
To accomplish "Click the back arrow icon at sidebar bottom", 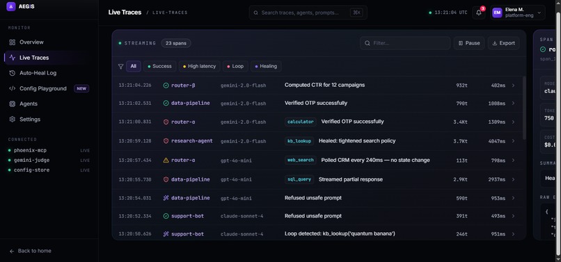I will [x=12, y=251].
